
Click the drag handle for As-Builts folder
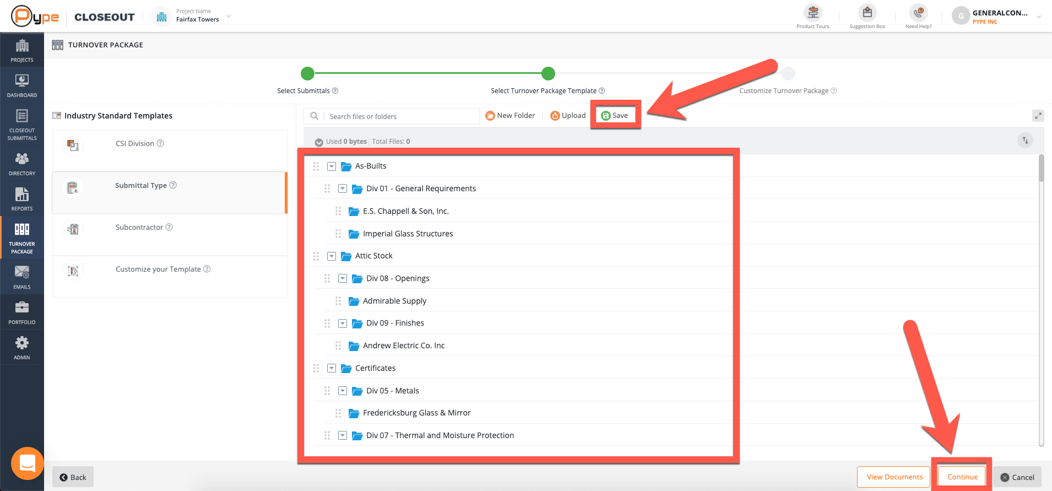[316, 166]
